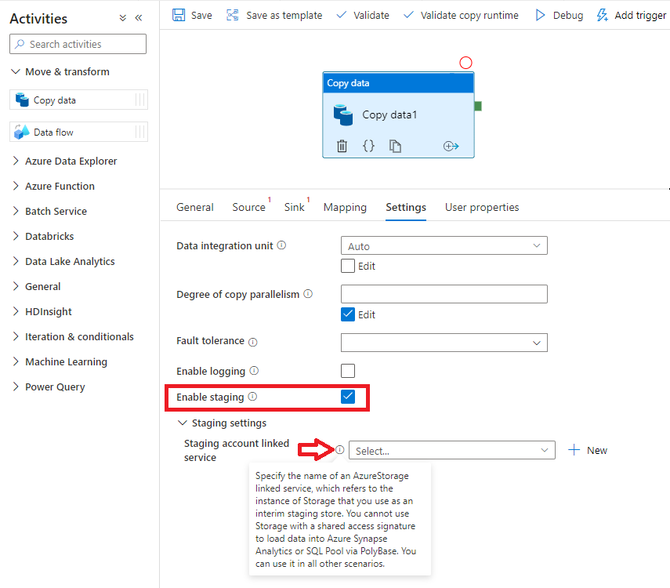Select the Data flow activity
This screenshot has width=670, height=588.
pyautogui.click(x=78, y=132)
